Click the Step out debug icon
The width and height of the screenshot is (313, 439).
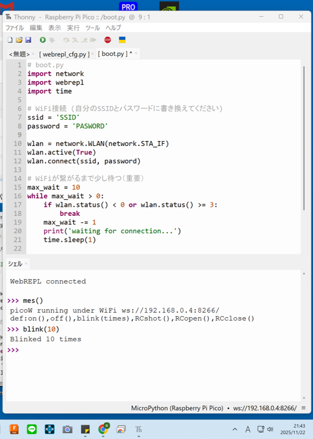tap(84, 40)
